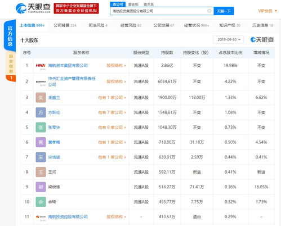Screen dimensions: 281x226
Task: Click the 十大股东 section heading
Action: (29, 40)
